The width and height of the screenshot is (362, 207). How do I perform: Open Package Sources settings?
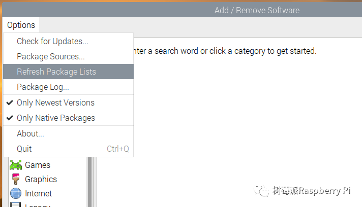tap(51, 56)
